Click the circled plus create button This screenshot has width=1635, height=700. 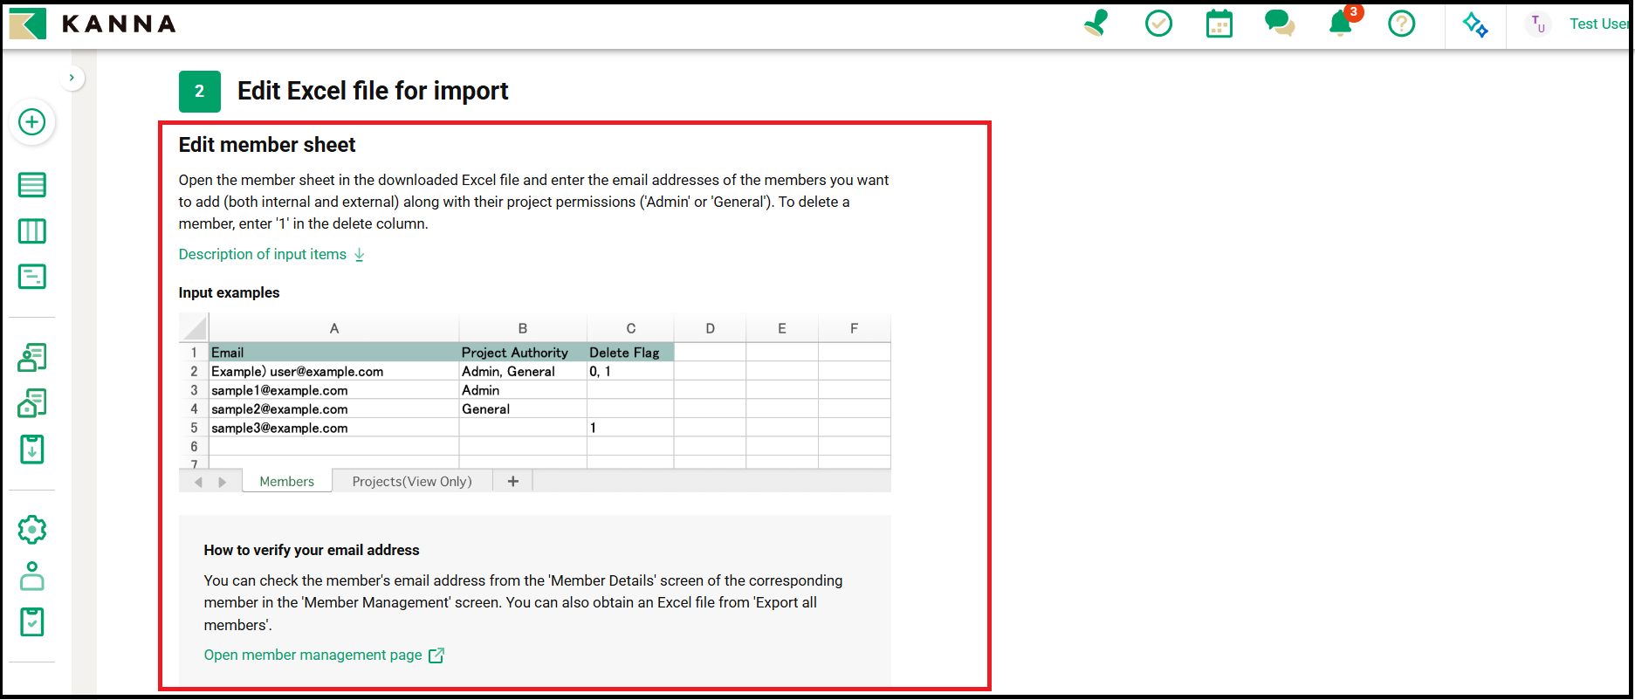(32, 122)
